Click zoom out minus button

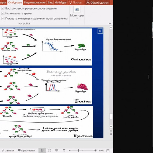click(x=70, y=151)
